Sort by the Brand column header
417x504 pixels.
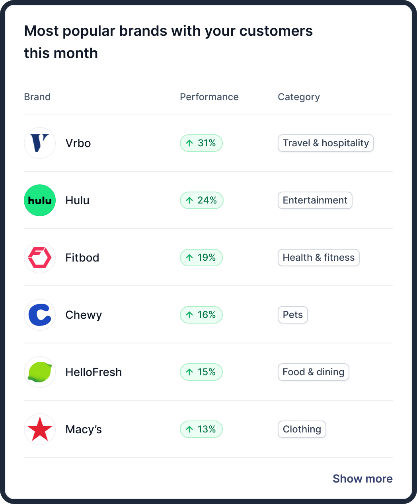[x=37, y=97]
